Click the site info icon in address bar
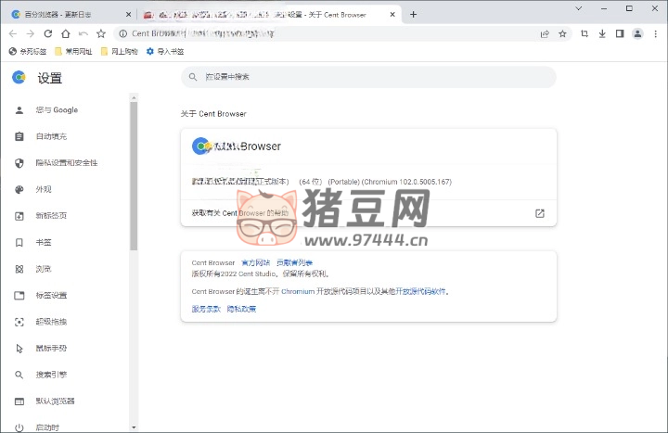Image resolution: width=668 pixels, height=433 pixels. [x=123, y=33]
